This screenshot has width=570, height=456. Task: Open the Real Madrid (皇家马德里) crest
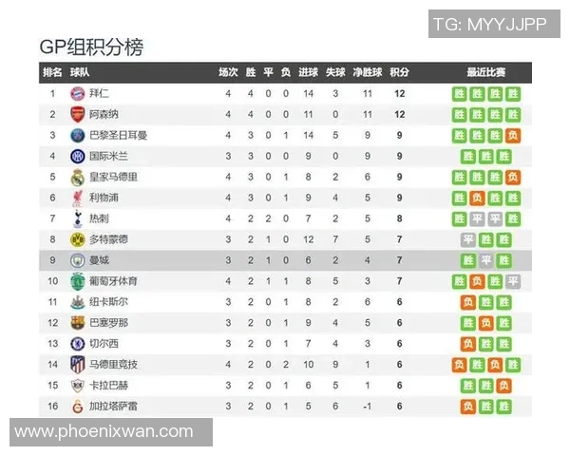(77, 177)
